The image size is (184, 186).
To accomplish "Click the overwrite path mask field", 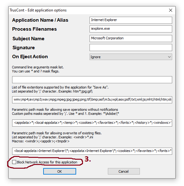I will (x=92, y=151).
